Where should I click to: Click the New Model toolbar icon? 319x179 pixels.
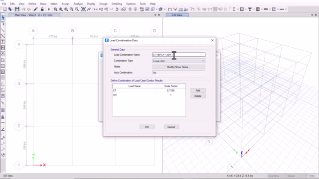tap(5, 9)
